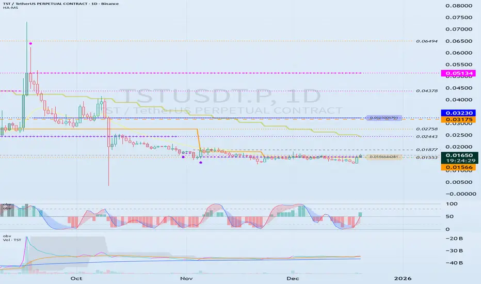Click the Dec date on time axis
481x284 pixels.
(x=293, y=278)
